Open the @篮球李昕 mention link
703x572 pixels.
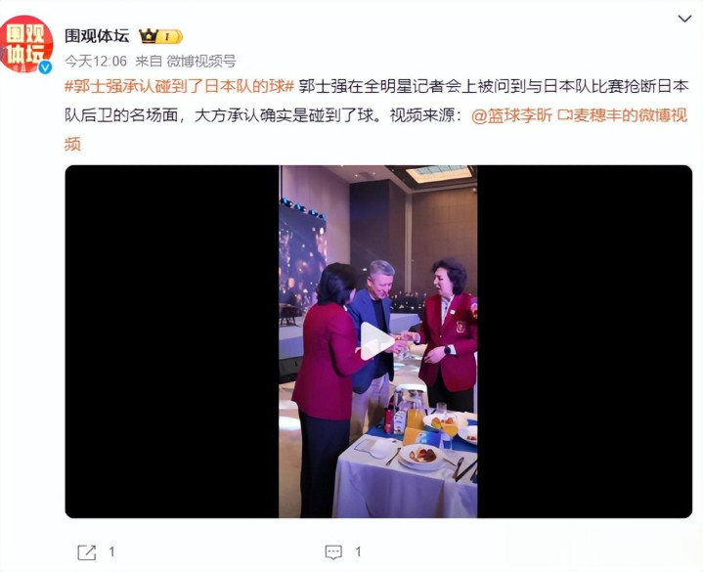point(511,115)
